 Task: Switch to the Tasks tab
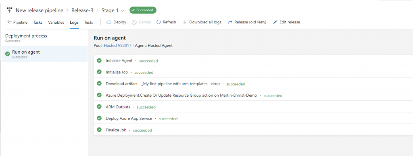pyautogui.click(x=38, y=22)
